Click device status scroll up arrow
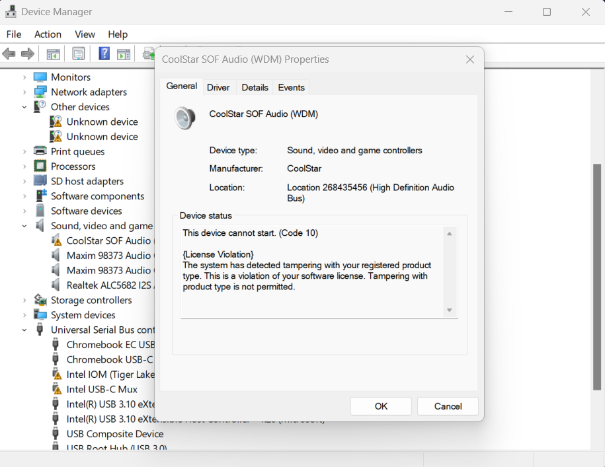This screenshot has width=605, height=467. pos(449,234)
